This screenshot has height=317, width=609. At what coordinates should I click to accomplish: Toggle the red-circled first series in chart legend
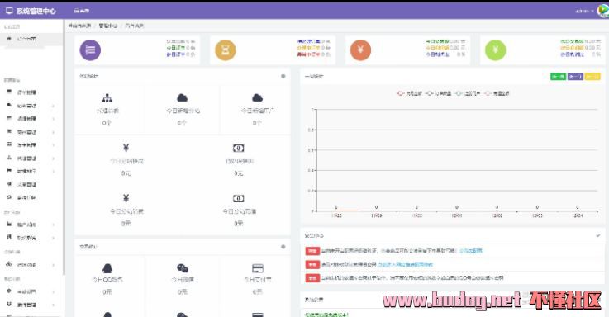tap(409, 93)
